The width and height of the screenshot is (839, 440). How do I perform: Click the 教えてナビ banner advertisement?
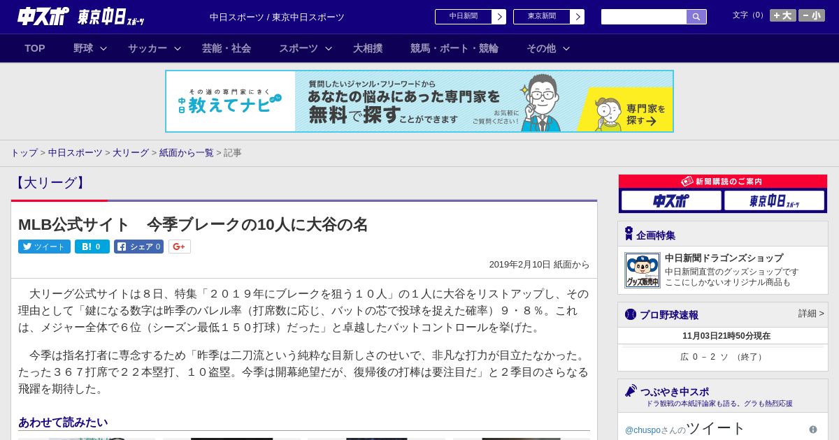pos(419,101)
